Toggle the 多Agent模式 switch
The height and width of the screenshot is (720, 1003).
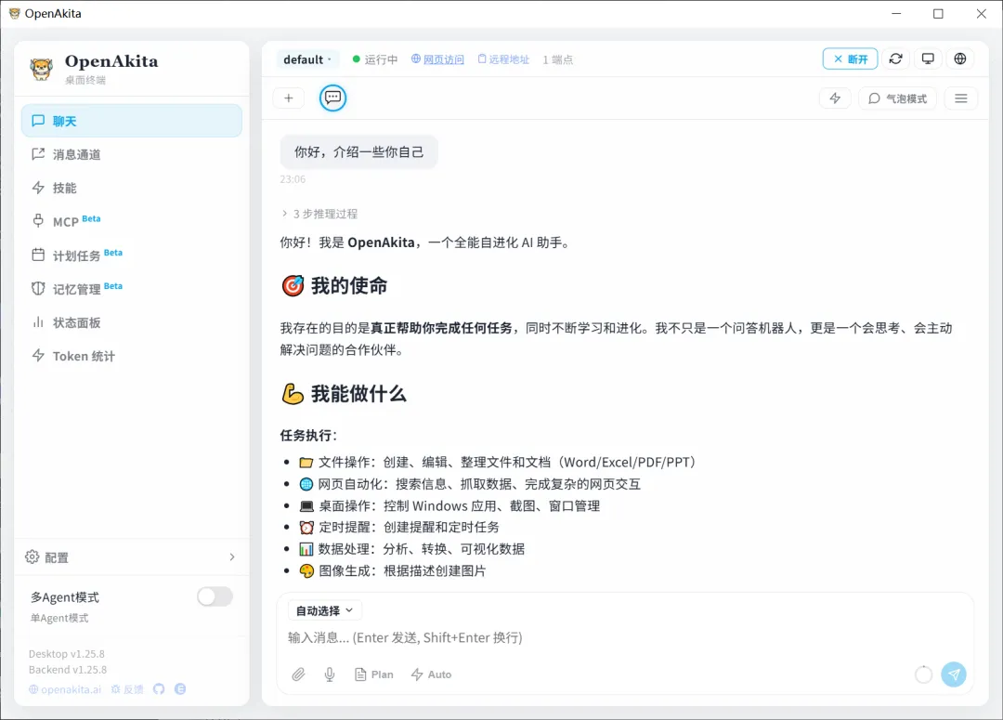point(215,596)
